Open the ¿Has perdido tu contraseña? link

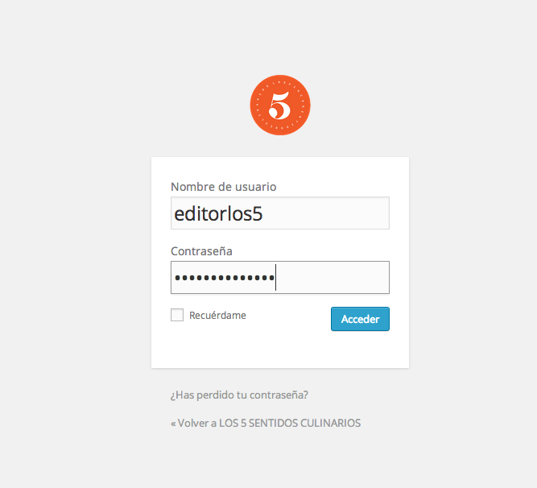tap(239, 395)
